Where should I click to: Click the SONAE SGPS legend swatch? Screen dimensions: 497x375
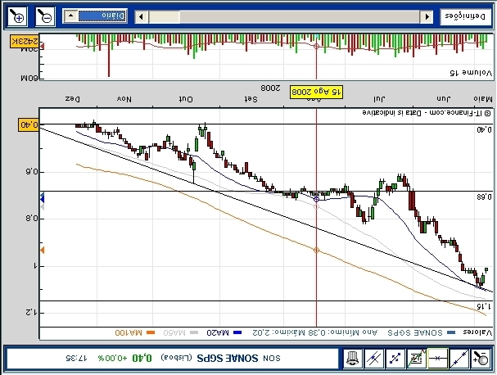pos(450,332)
